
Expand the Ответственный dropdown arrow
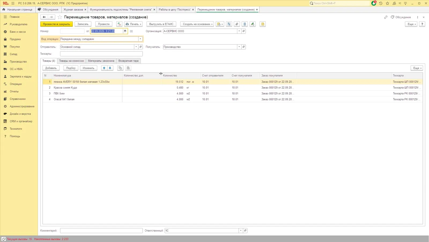tap(241, 230)
